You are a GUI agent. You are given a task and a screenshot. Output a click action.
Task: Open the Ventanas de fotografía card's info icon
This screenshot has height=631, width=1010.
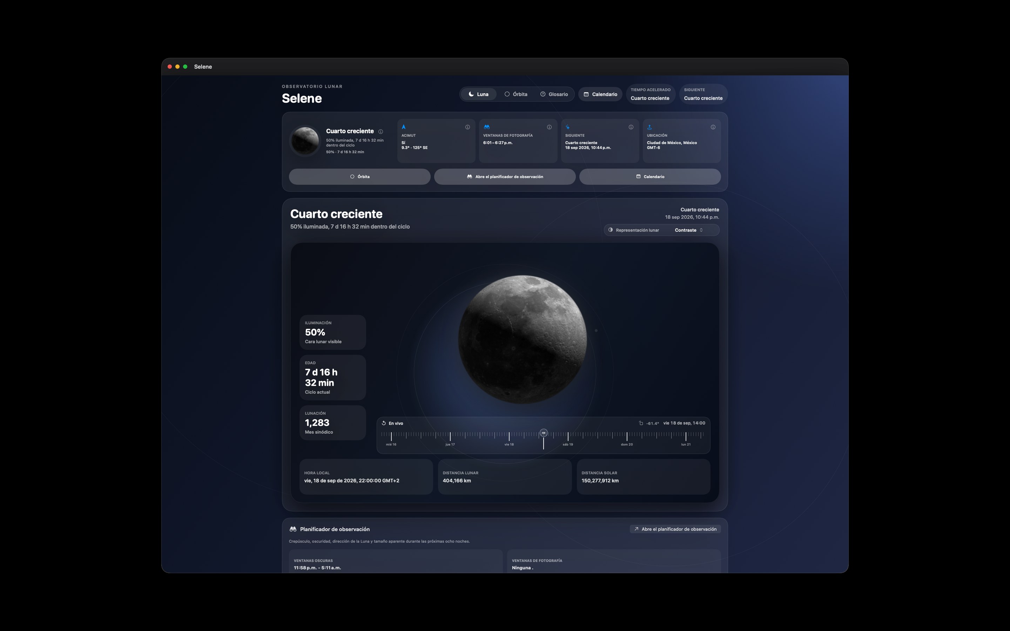[x=549, y=127]
